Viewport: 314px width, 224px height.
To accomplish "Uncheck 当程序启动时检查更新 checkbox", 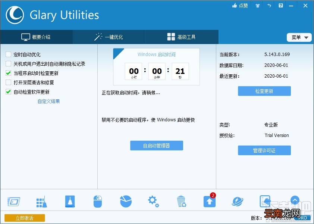I will [x=9, y=73].
